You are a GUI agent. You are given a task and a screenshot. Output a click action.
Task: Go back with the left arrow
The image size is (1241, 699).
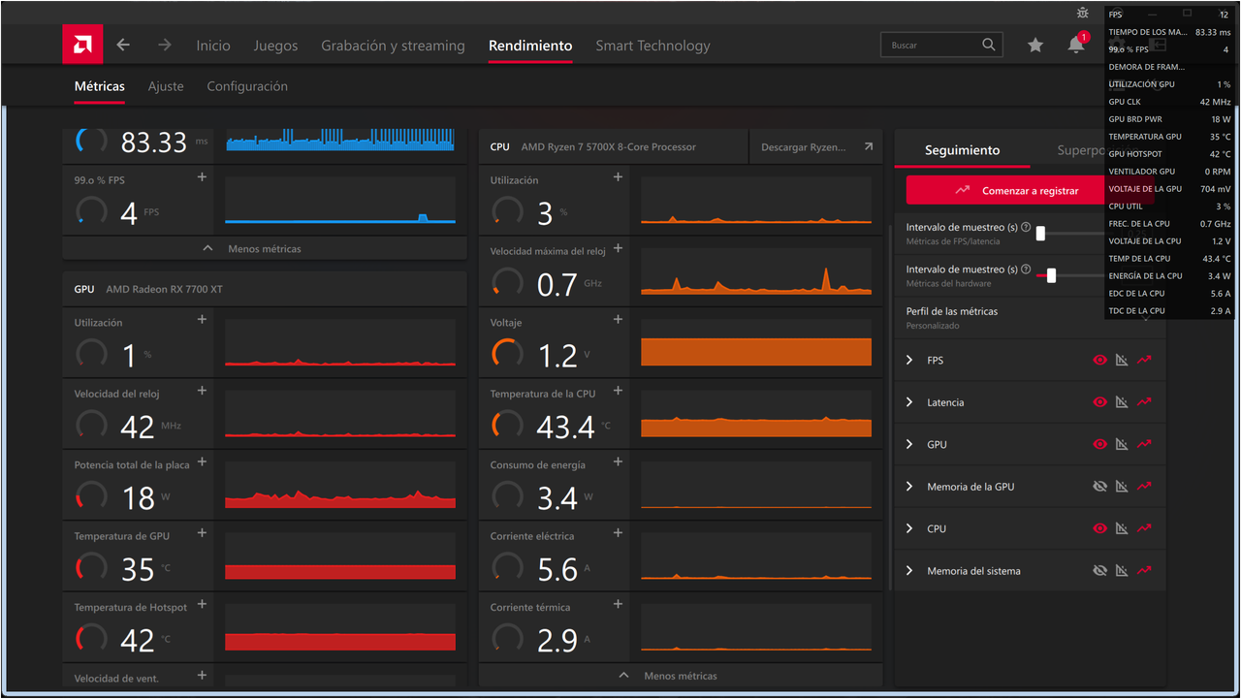tap(123, 45)
